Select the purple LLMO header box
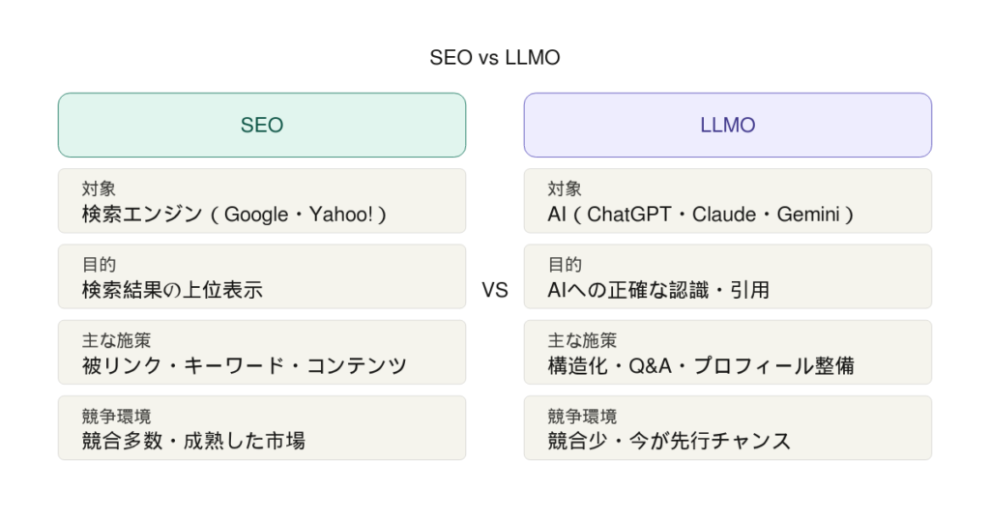The width and height of the screenshot is (990, 518). pos(727,125)
